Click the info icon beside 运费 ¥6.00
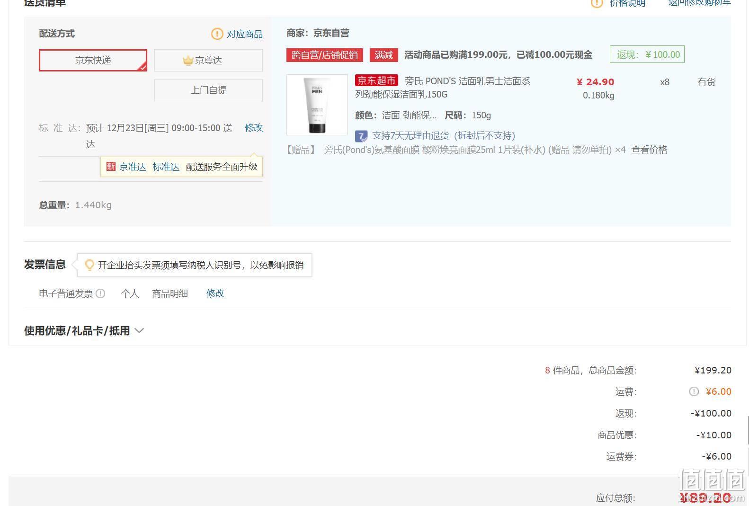 tap(694, 391)
